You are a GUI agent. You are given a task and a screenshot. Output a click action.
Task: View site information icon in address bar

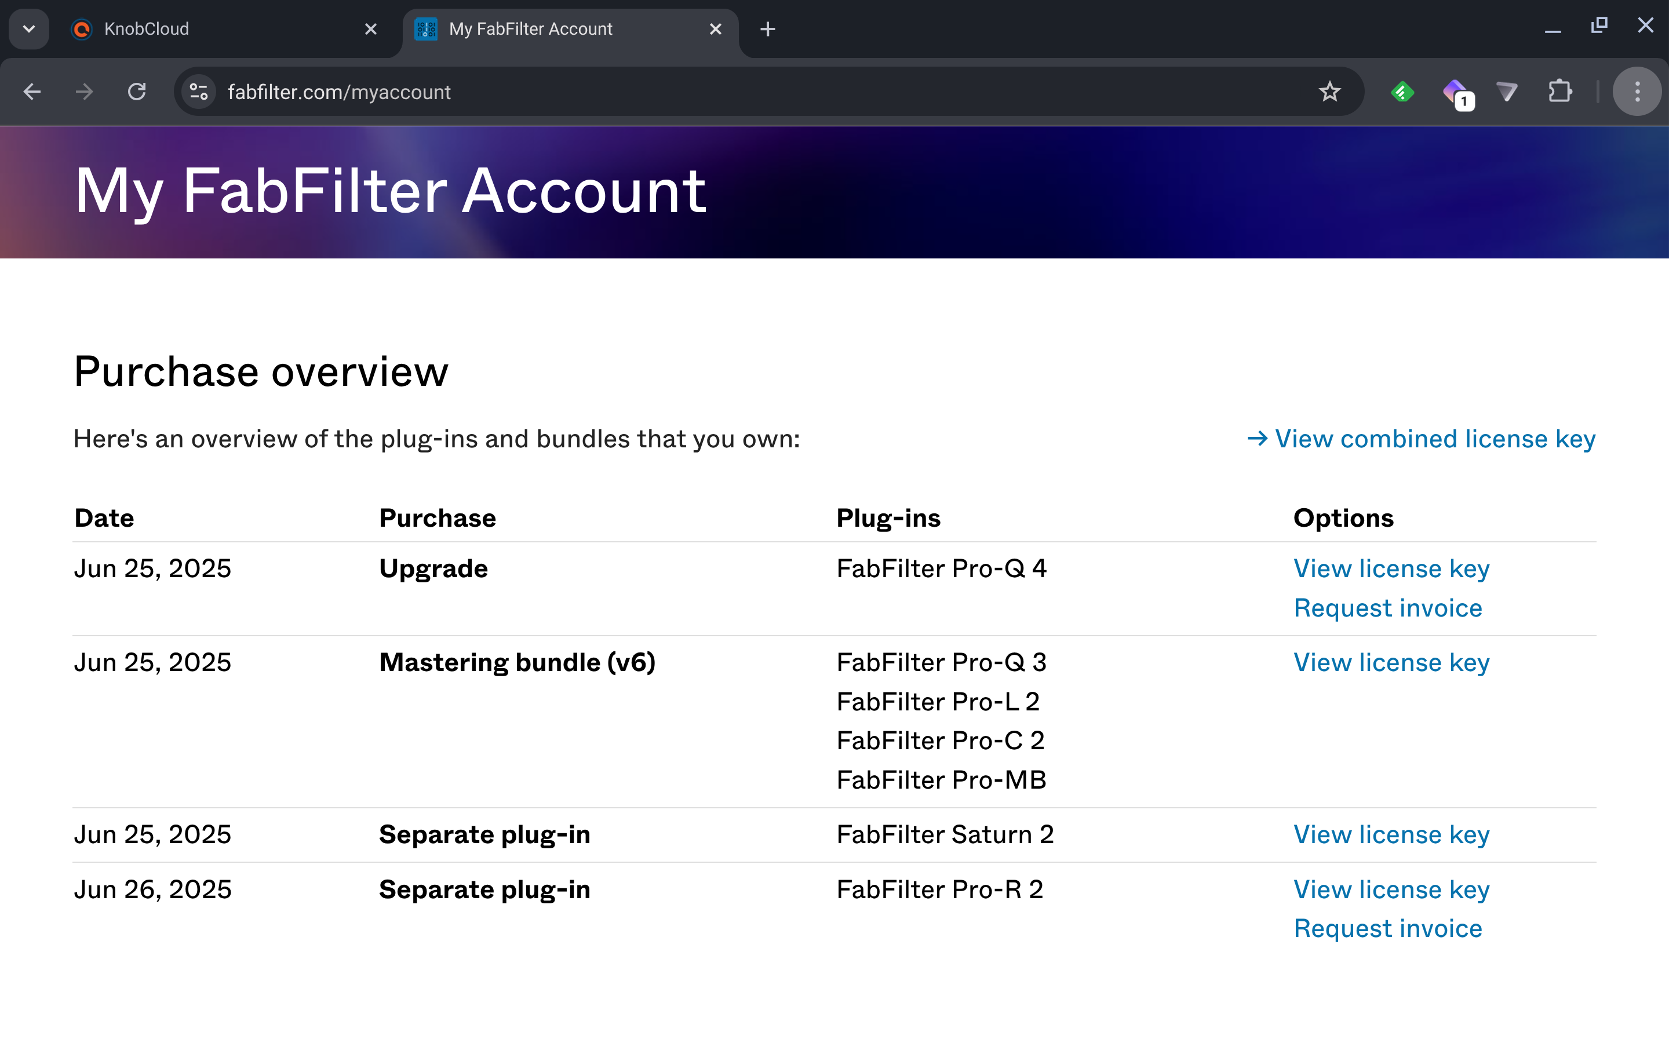pos(199,92)
